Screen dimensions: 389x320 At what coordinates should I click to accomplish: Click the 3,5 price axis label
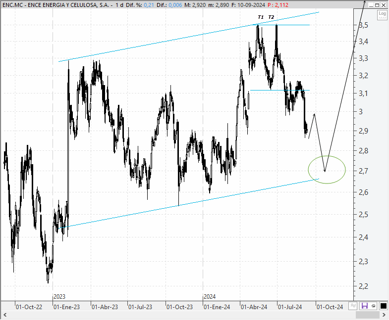coord(363,25)
